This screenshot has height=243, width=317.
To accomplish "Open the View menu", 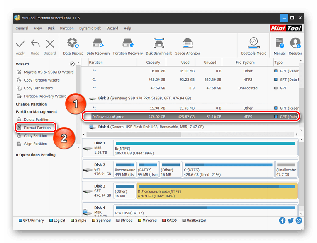I will tap(38, 29).
